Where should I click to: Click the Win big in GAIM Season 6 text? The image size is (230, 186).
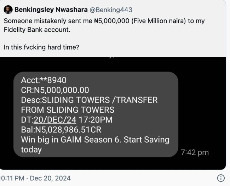click(x=95, y=139)
